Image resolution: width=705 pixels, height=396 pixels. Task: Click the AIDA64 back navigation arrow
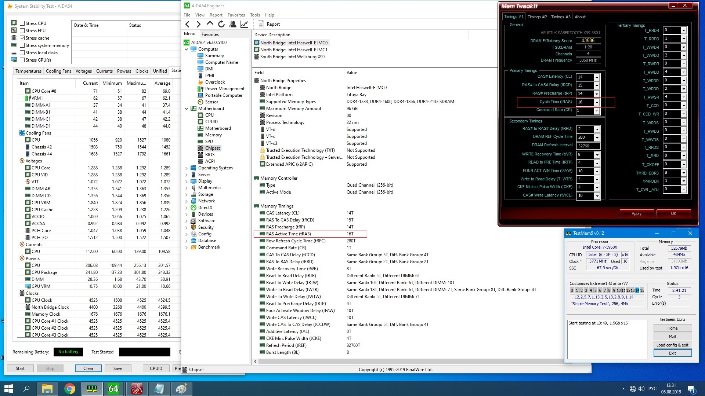(x=188, y=24)
